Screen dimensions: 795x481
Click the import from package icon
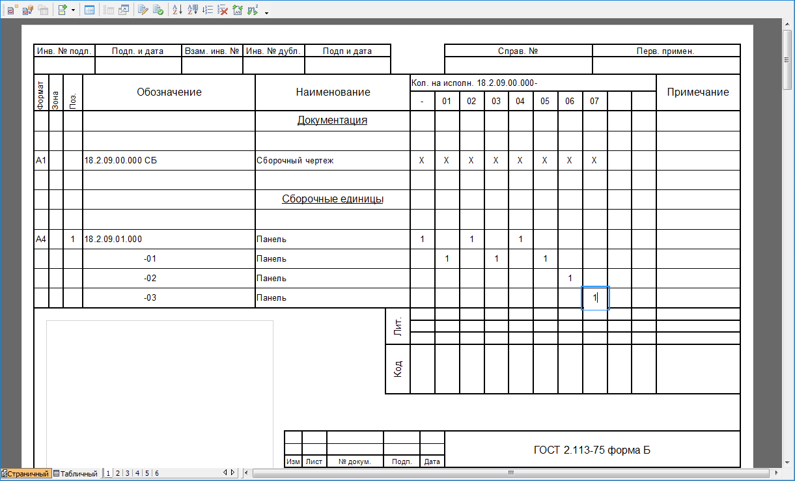(x=27, y=10)
